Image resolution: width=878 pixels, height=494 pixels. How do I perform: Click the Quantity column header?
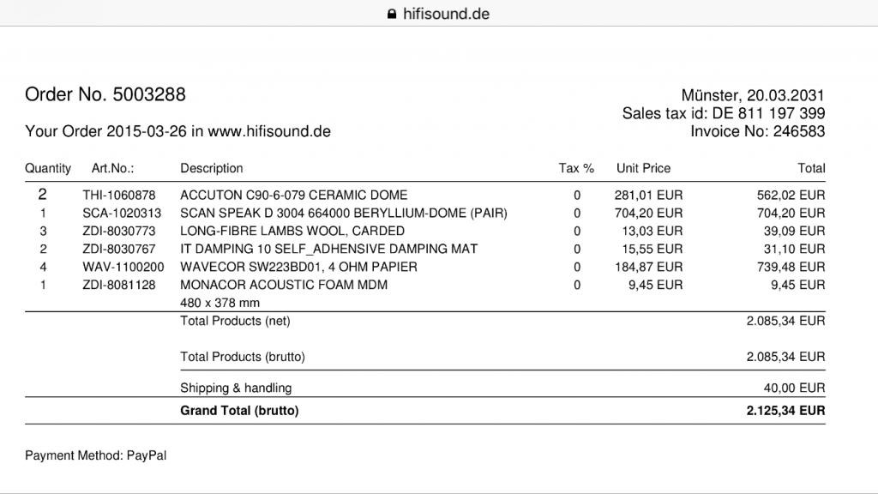[x=48, y=169]
